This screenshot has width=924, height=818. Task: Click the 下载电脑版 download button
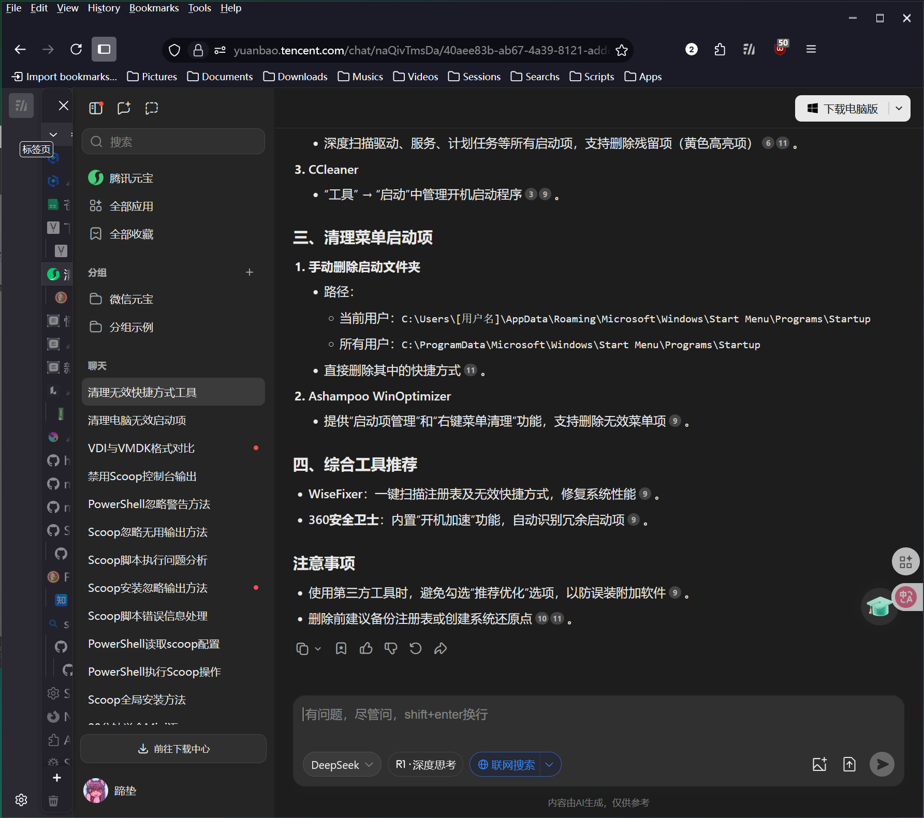[842, 109]
